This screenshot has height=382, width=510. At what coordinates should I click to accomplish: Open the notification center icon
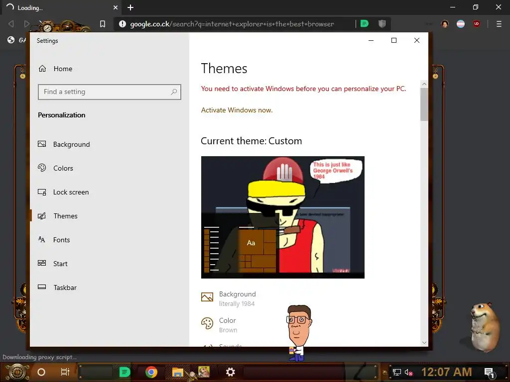(490, 373)
